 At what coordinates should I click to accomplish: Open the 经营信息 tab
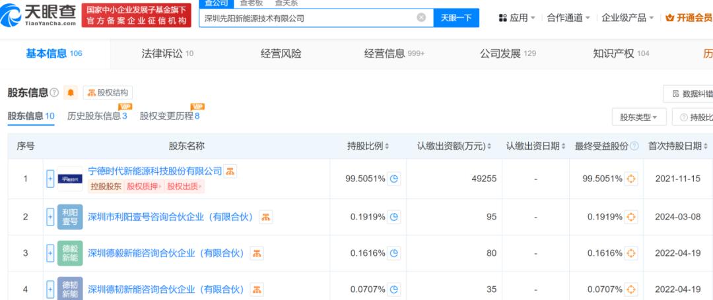coord(394,53)
